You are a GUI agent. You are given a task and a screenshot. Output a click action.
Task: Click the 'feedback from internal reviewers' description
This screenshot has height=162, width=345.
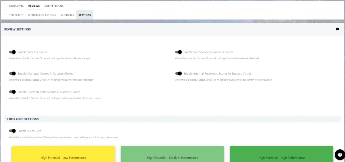223,80
